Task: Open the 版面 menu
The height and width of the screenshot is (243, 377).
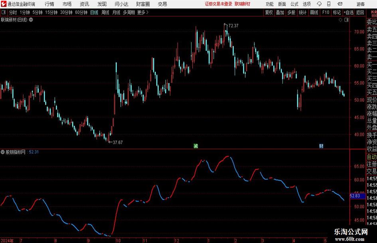Action: tap(282, 4)
